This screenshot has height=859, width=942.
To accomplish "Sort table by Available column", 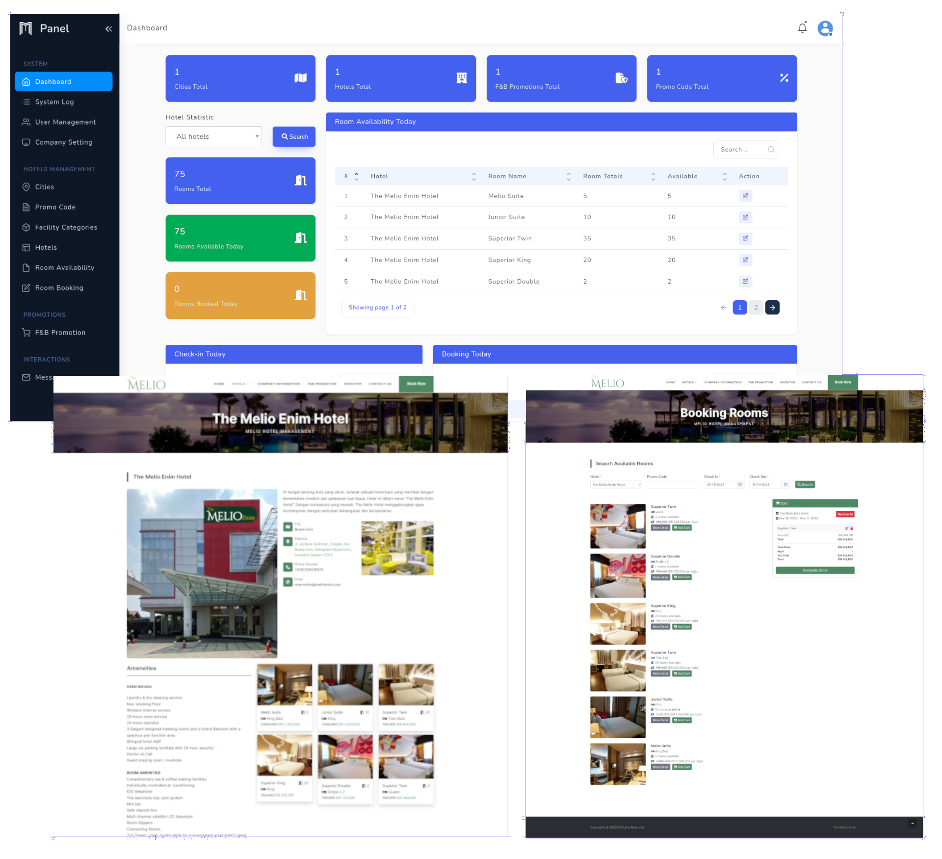I will [725, 176].
